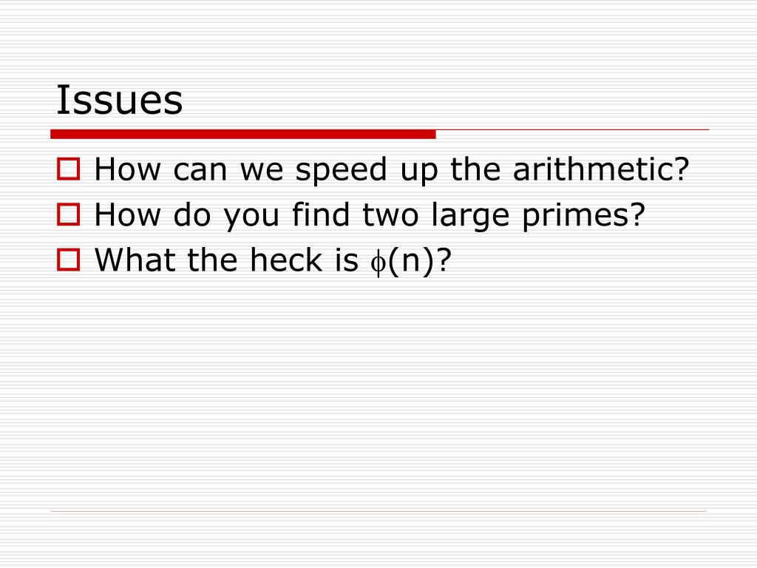
Task: Click the word "can" in the first bullet
Action: [x=200, y=171]
